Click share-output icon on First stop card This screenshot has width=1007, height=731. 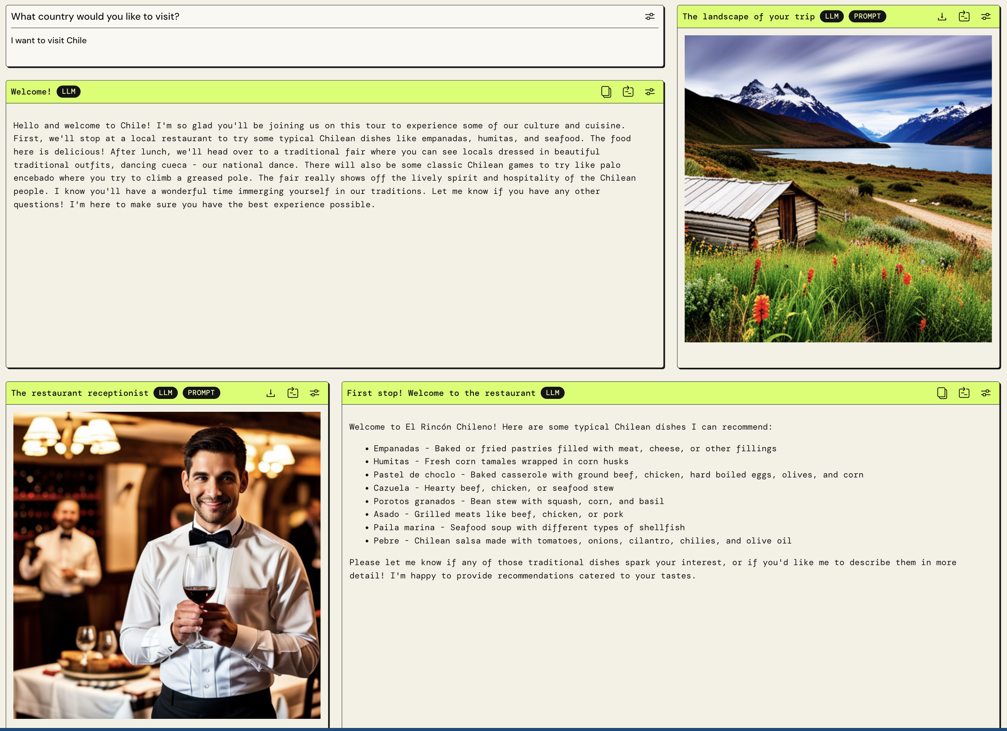[964, 393]
